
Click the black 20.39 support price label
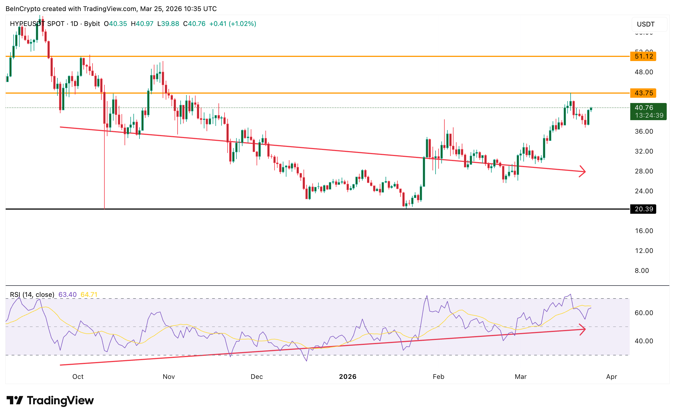643,209
